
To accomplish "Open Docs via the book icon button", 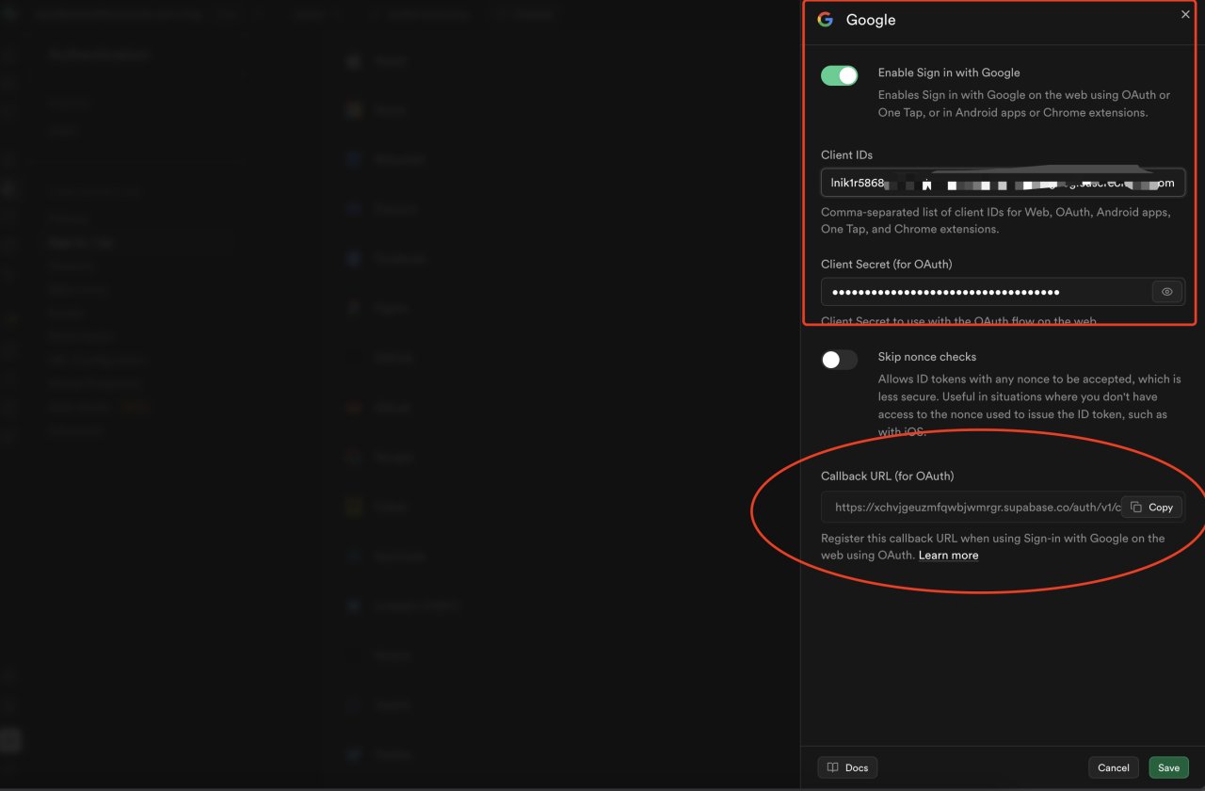I will coord(847,767).
